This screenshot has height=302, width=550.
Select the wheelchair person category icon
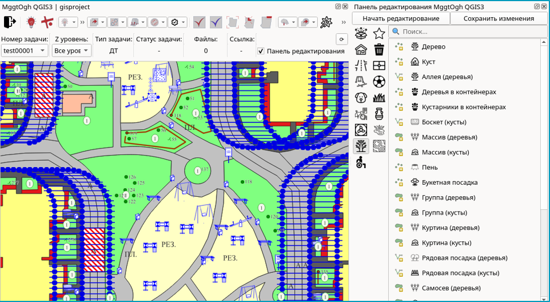pyautogui.click(x=361, y=162)
